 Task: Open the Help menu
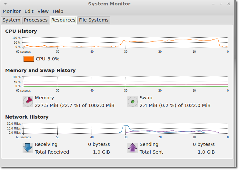point(58,11)
